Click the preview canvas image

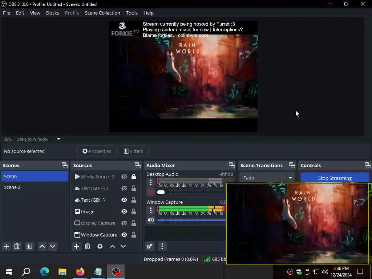[183, 76]
